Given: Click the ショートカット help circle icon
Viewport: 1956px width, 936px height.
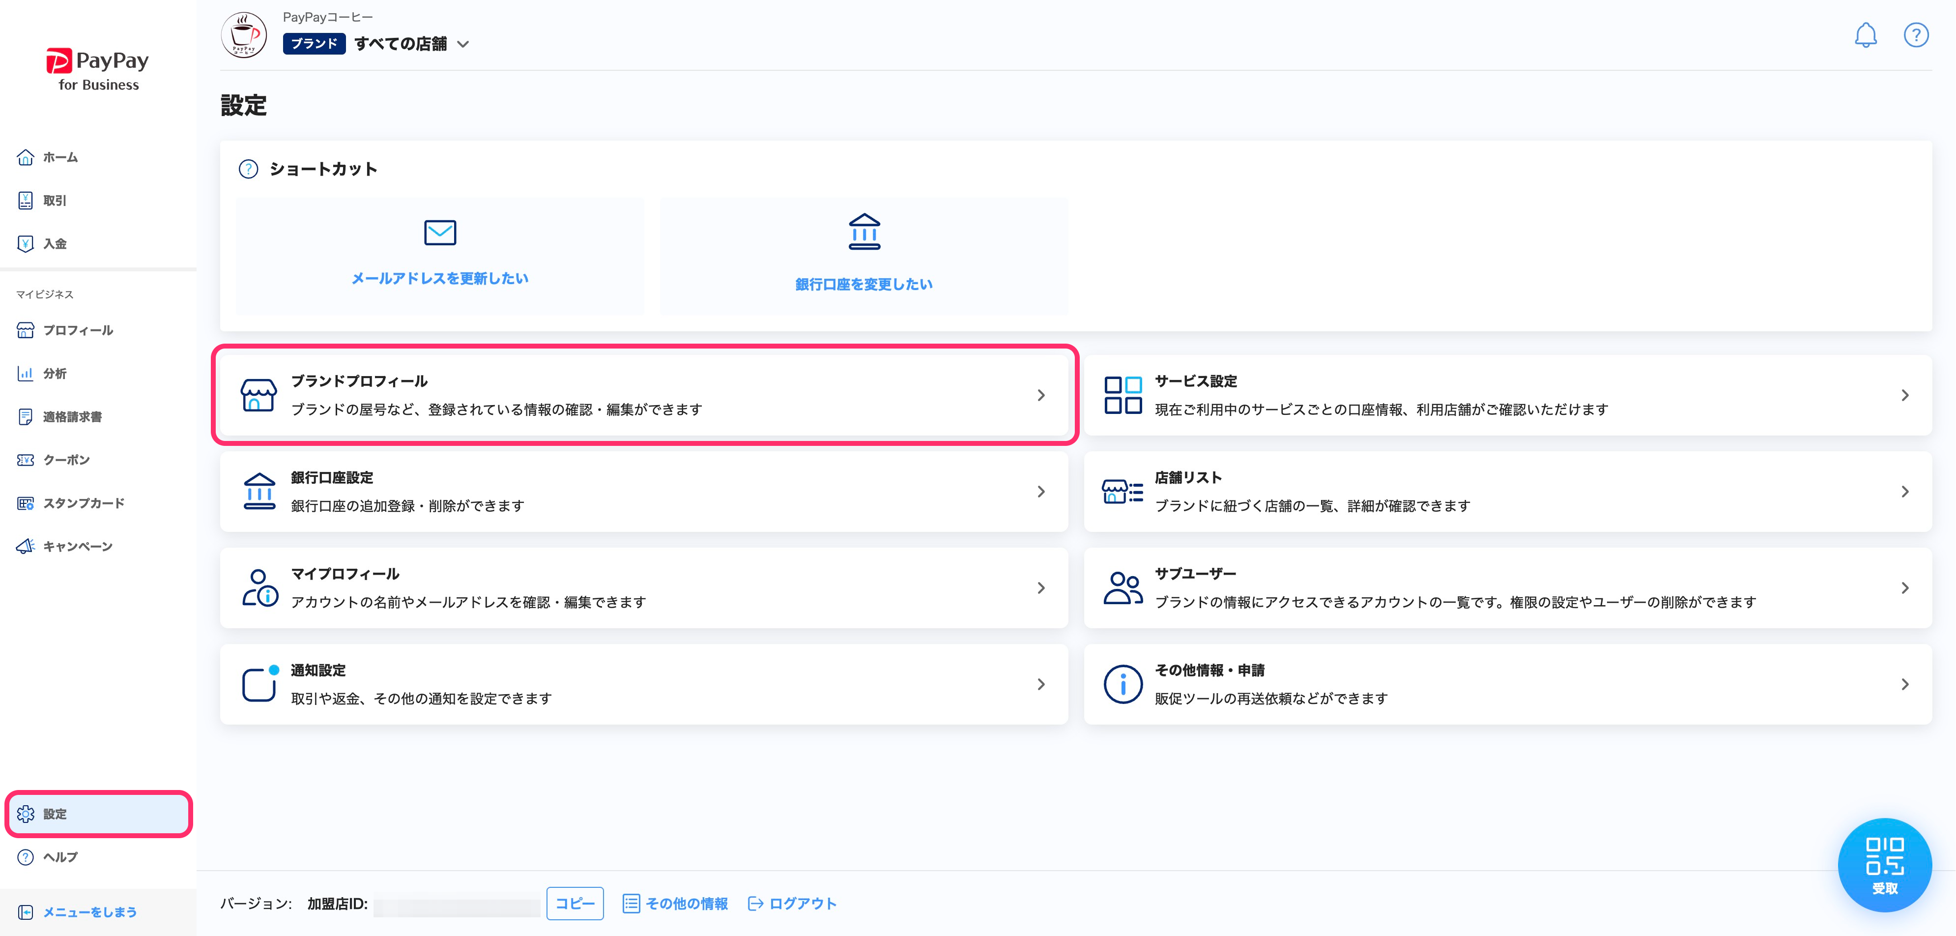Looking at the screenshot, I should (x=248, y=169).
